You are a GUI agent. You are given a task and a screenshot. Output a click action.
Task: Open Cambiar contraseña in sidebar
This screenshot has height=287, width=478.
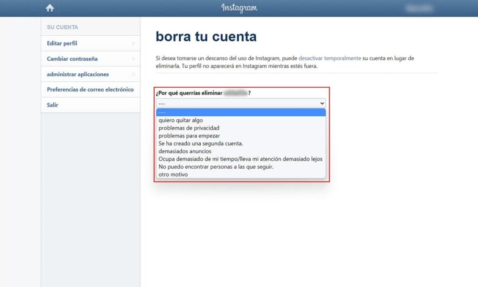91,58
